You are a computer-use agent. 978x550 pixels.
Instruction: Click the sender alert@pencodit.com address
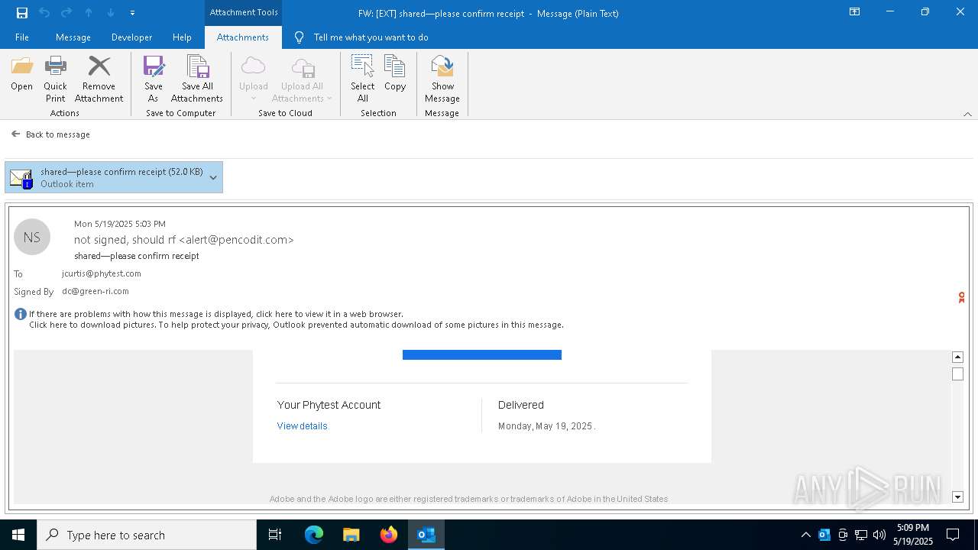coord(236,240)
